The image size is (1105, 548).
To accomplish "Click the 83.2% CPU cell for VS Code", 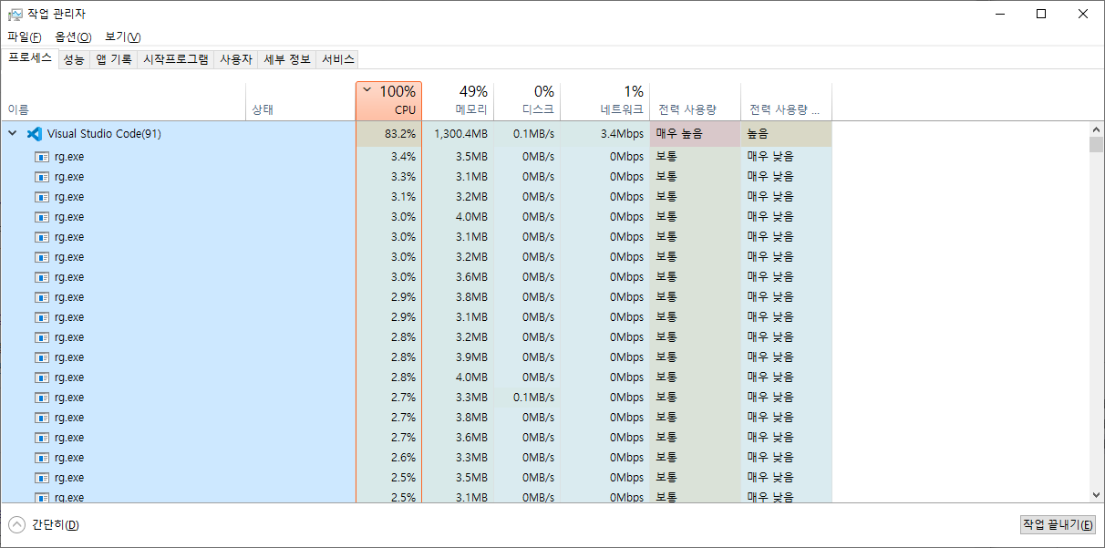I will point(388,134).
